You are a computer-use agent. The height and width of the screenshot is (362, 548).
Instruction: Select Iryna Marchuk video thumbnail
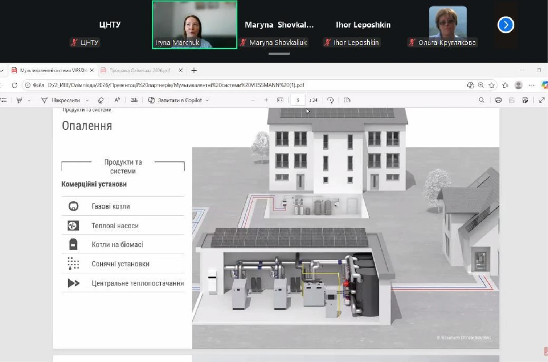point(195,25)
